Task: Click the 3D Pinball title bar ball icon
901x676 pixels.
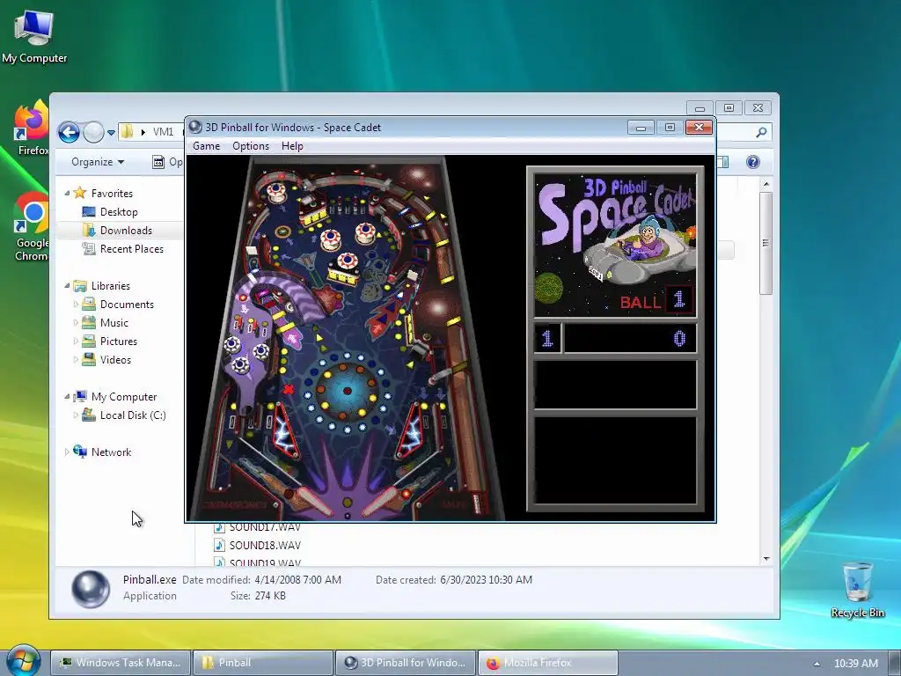Action: coord(195,127)
